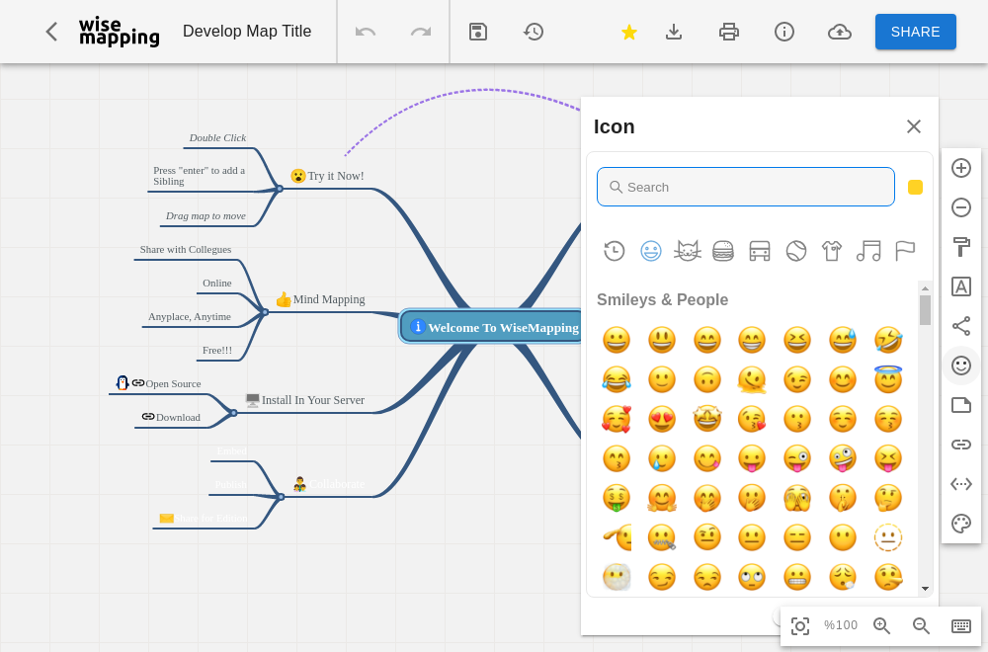Select the Mind Mapping topic
Image resolution: width=988 pixels, height=652 pixels.
pos(321,299)
